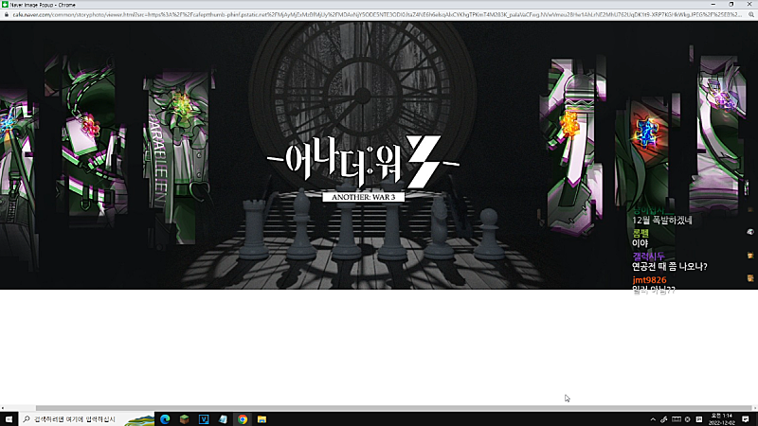The width and height of the screenshot is (758, 426).
Task: Click the horizontal scrollbar thumb
Action: pos(394,408)
